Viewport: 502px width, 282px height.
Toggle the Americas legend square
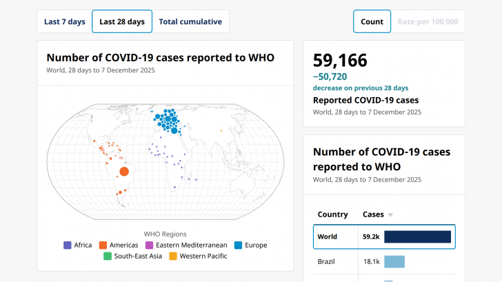pos(103,245)
